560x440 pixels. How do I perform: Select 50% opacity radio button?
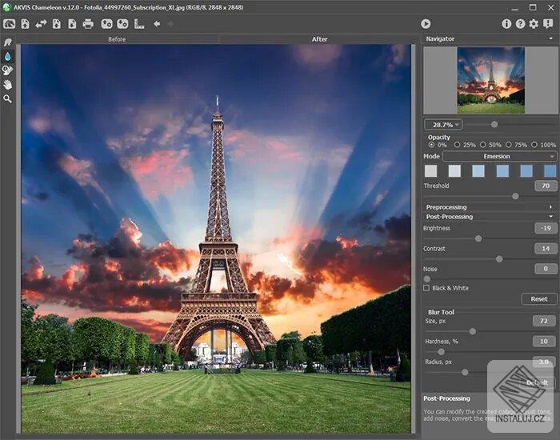[482, 145]
